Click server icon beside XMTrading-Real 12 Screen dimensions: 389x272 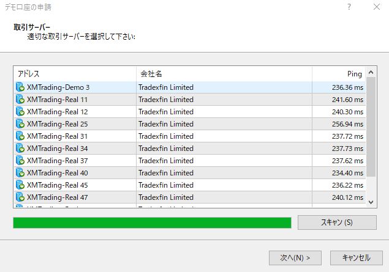pos(20,112)
